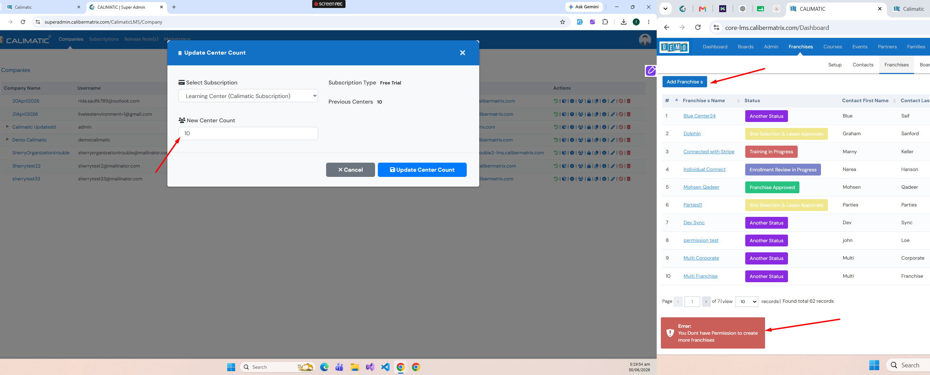Open Chrome Downloads in left browser

coord(623,22)
